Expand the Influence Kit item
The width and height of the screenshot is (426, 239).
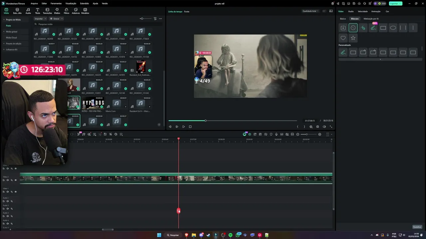(x=4, y=49)
